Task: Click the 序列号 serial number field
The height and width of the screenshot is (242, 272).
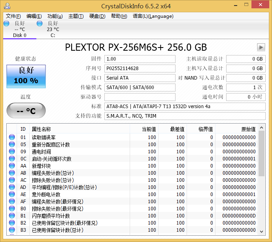Action: pyautogui.click(x=140, y=69)
